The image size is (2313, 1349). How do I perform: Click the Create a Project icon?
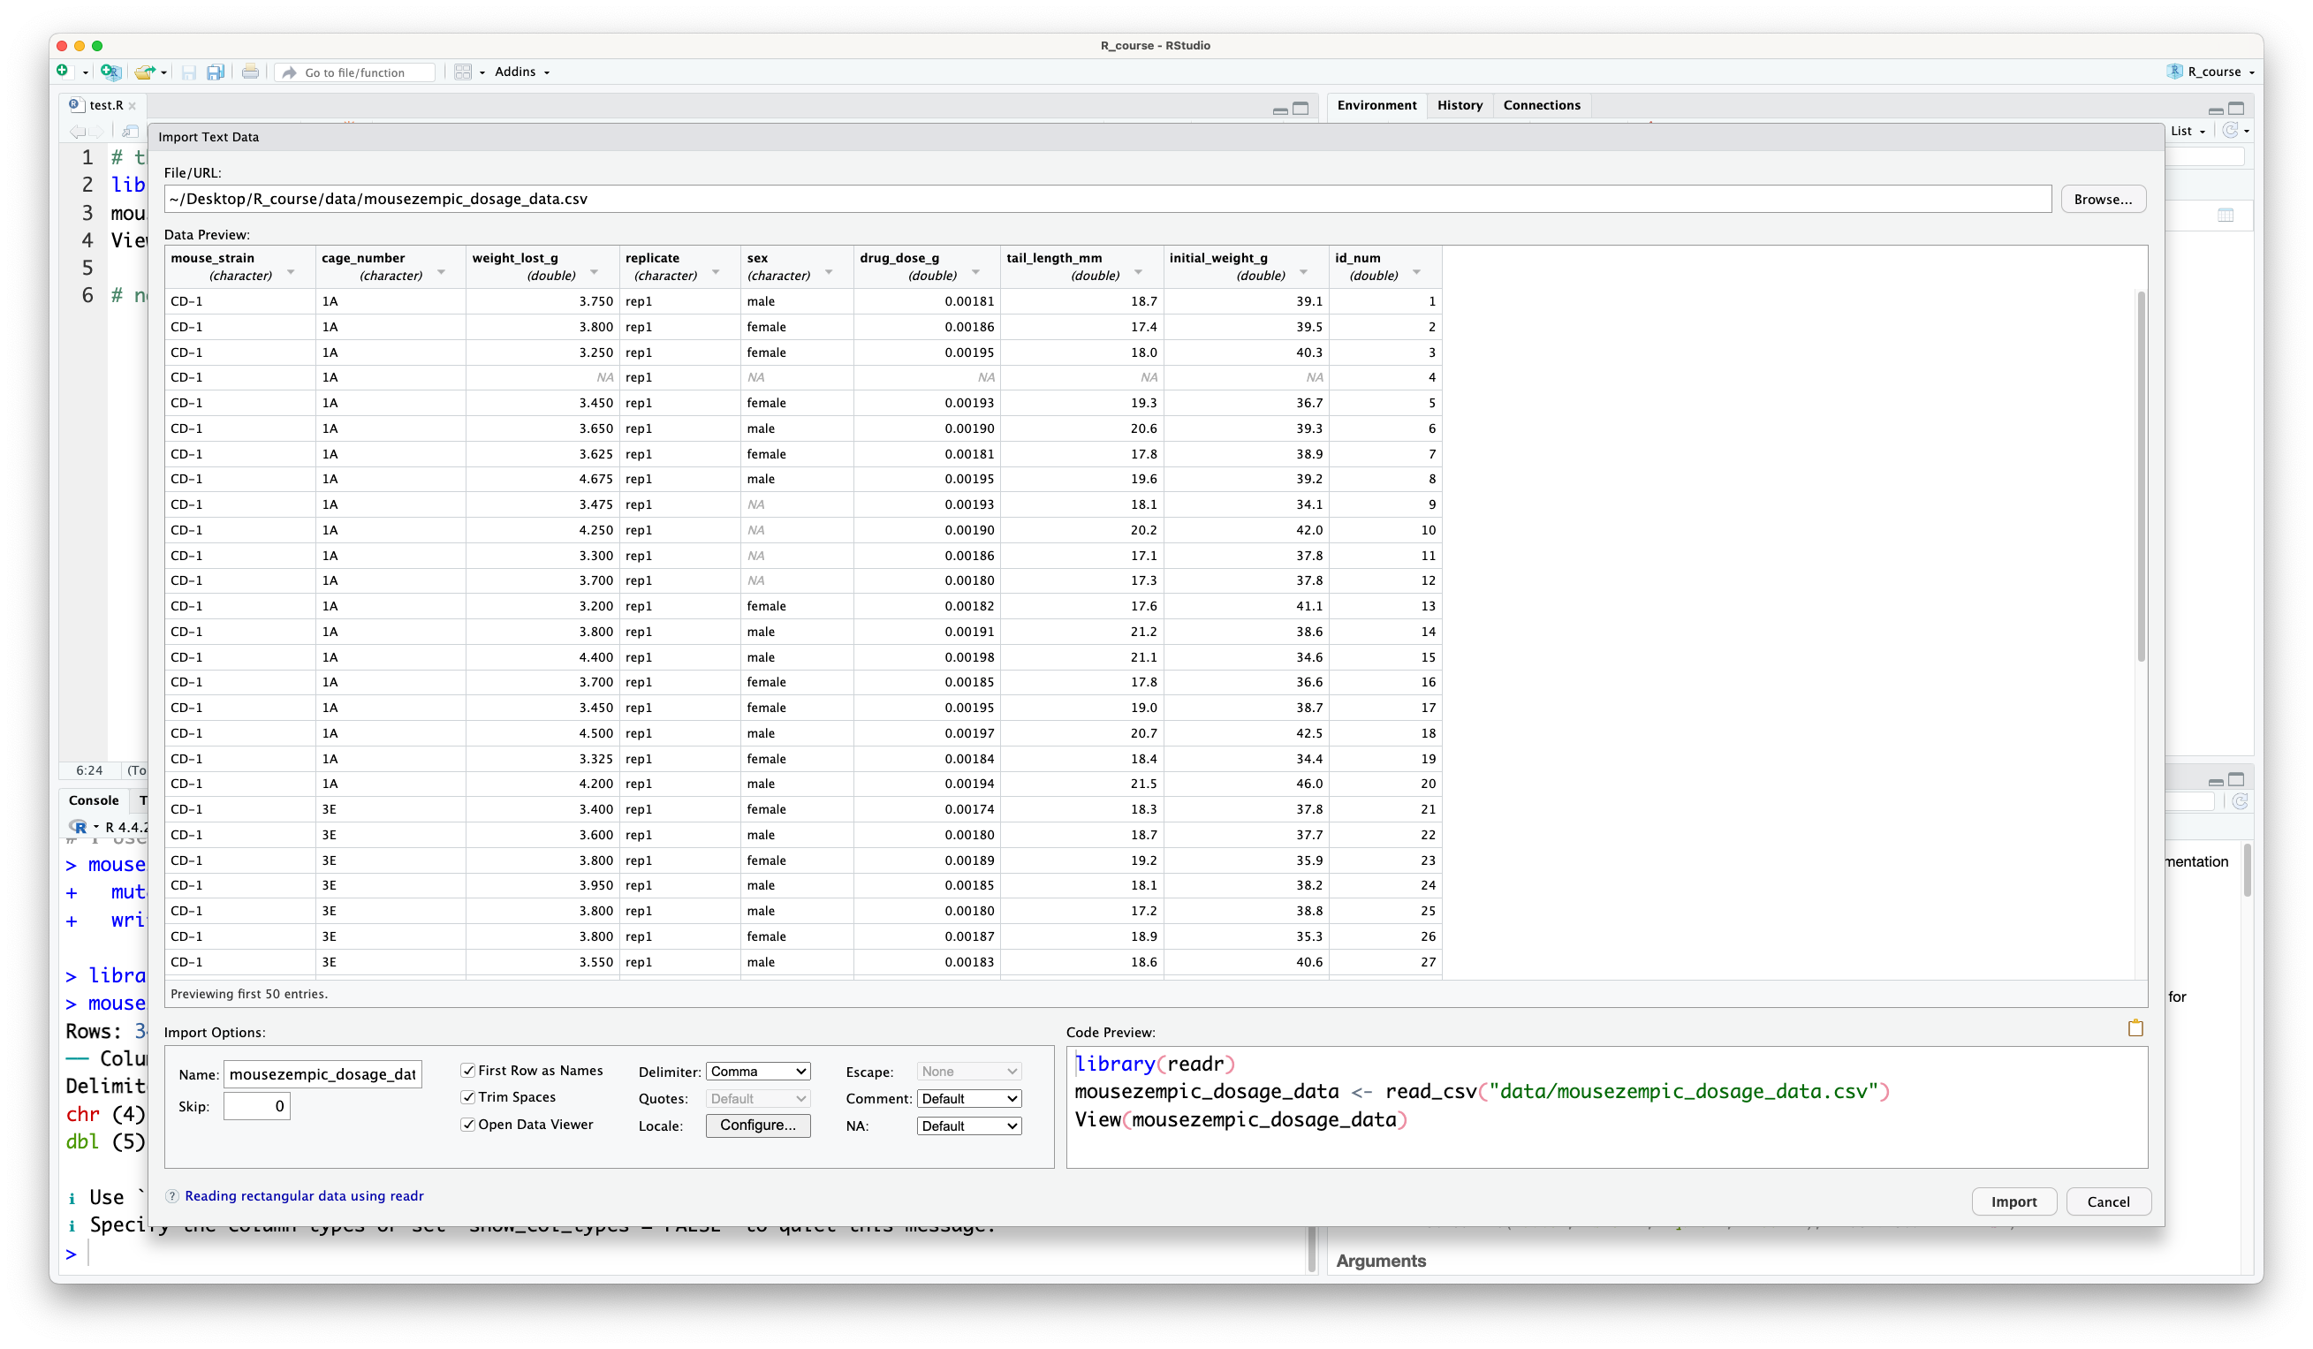111,72
